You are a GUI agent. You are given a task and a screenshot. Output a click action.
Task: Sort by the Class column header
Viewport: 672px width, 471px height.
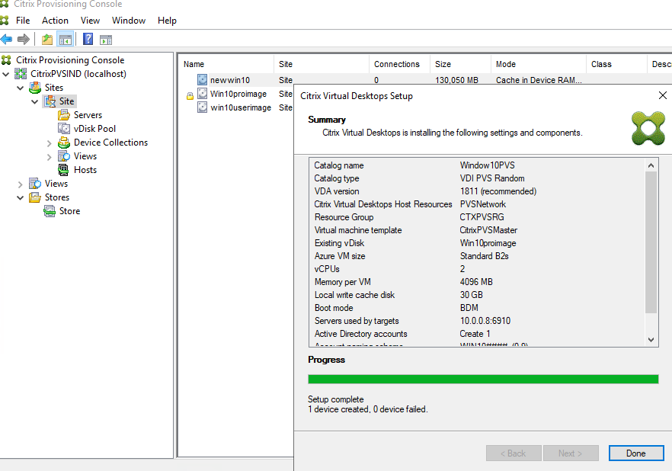[616, 64]
